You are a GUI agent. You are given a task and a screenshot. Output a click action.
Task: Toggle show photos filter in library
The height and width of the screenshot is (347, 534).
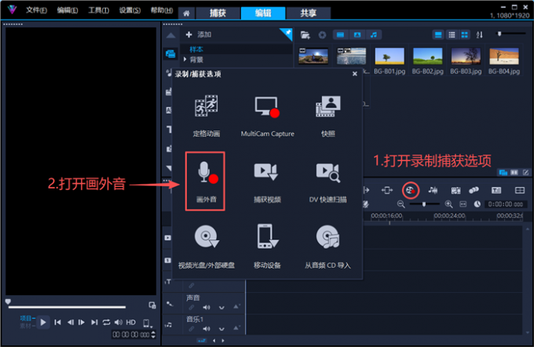(357, 35)
